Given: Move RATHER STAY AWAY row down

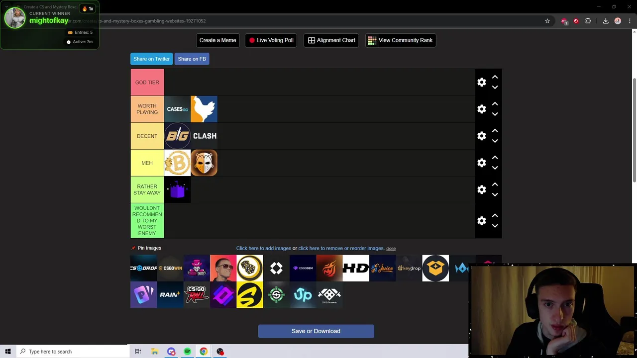Looking at the screenshot, I should (495, 195).
